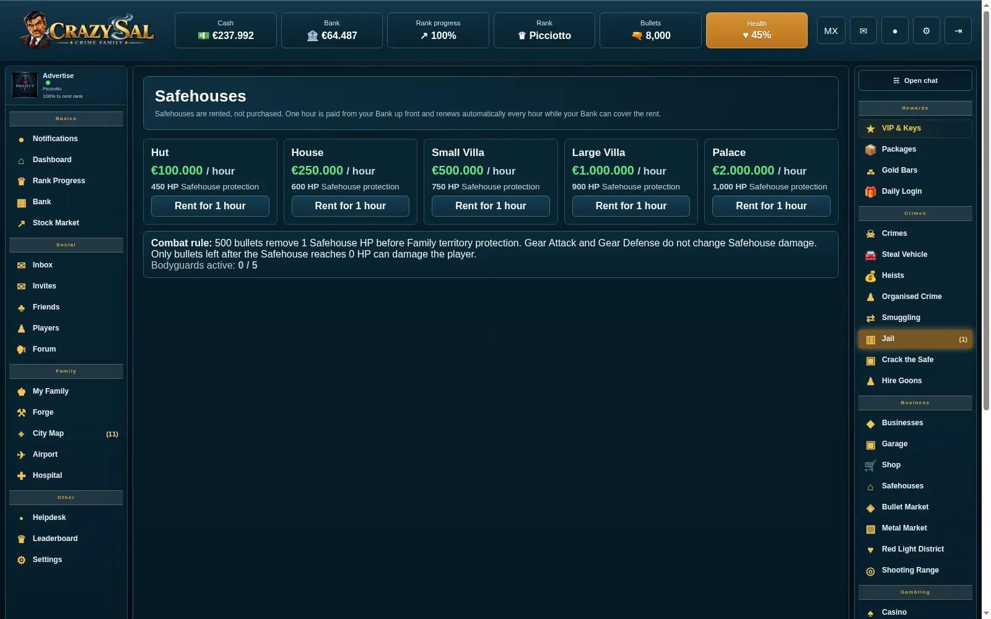Click the MX language button

point(831,30)
